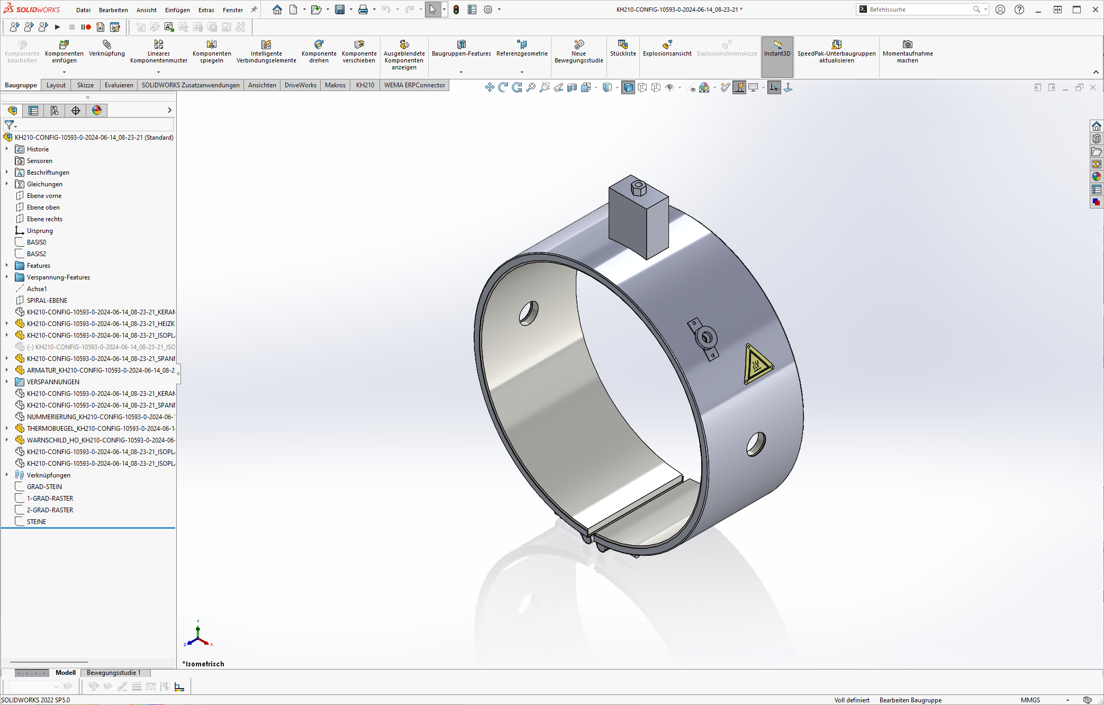
Task: Switch to the Evaluieren tab
Action: click(119, 85)
